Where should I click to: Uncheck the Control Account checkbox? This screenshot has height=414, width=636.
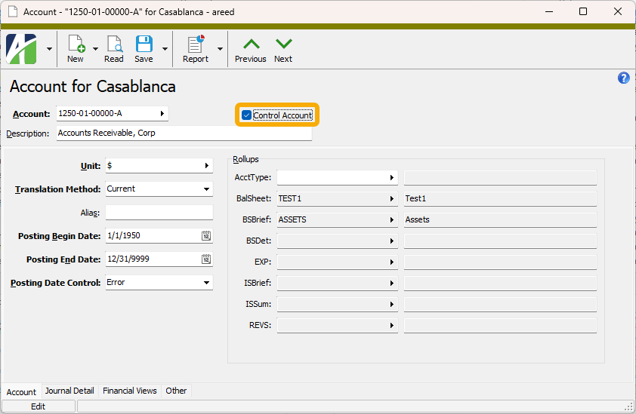pyautogui.click(x=247, y=115)
